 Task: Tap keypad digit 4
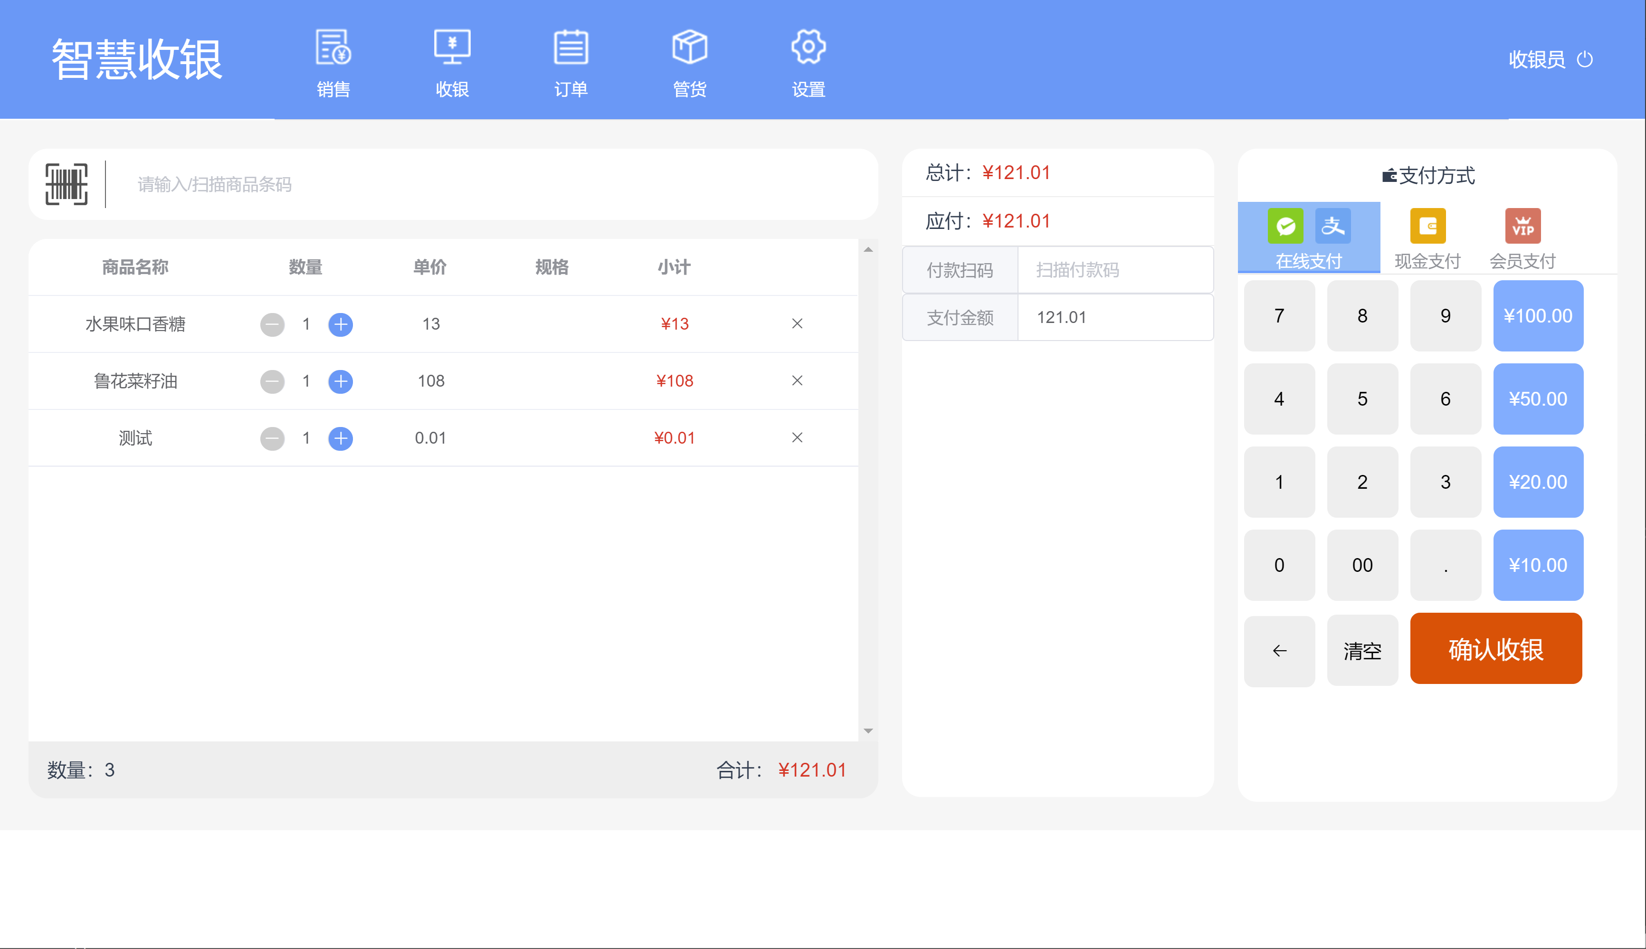pyautogui.click(x=1279, y=399)
